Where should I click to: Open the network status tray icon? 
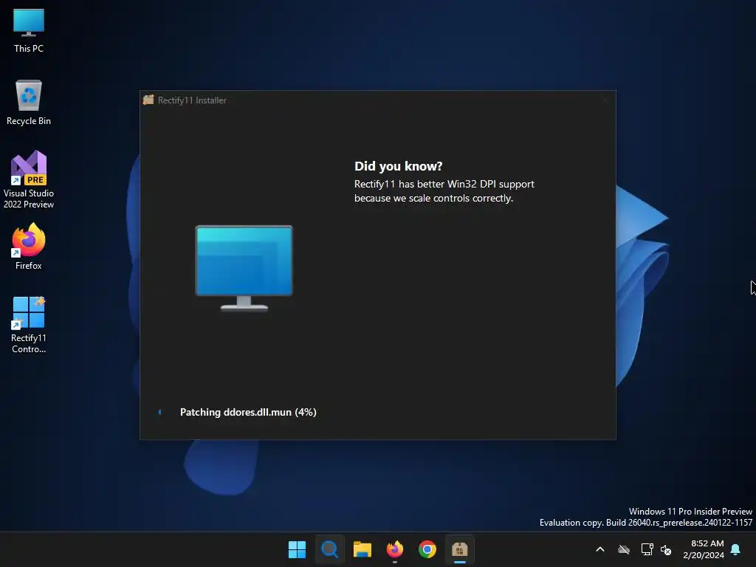click(647, 549)
